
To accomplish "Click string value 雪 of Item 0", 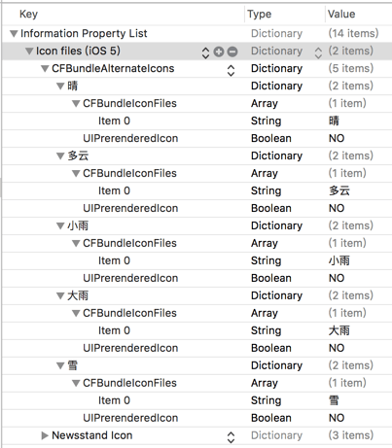I will 334,400.
